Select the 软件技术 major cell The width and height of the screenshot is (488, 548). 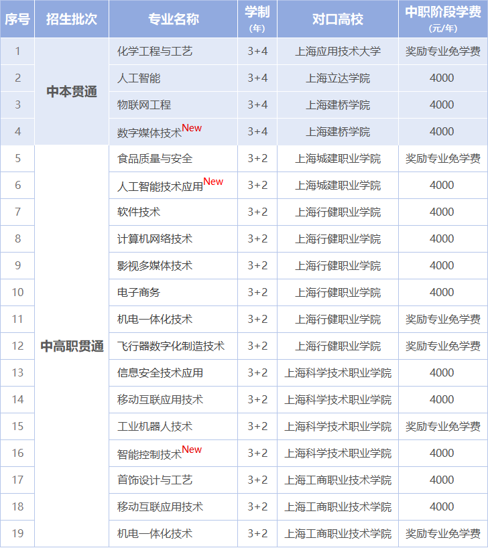click(x=173, y=212)
